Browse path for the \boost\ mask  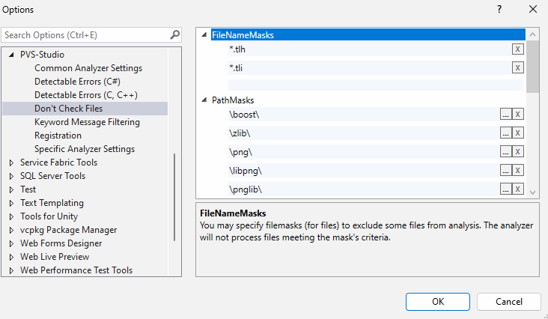(505, 114)
